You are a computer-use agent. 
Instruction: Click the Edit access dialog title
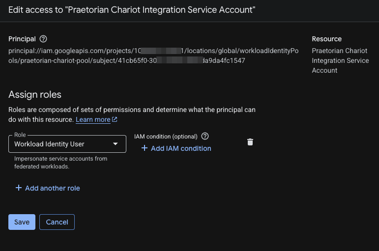pos(132,10)
